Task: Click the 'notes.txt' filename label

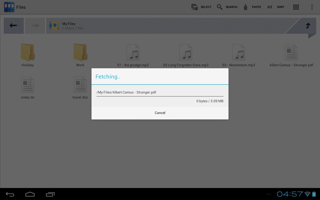Action: click(x=28, y=97)
